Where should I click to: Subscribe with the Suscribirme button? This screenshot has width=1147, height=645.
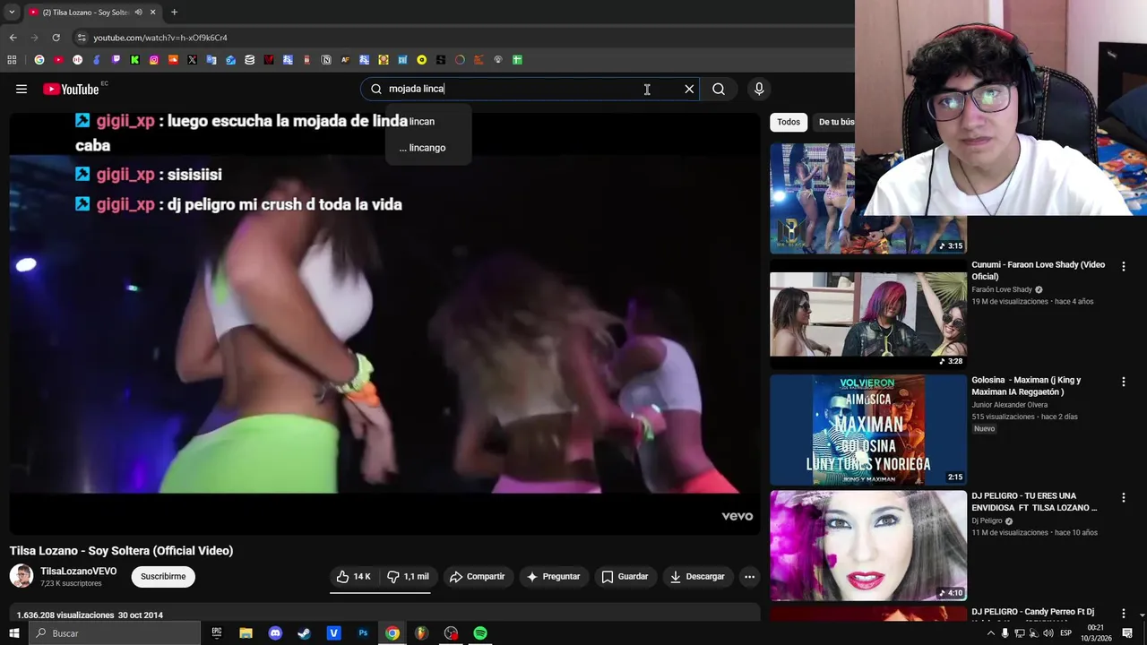(x=163, y=576)
